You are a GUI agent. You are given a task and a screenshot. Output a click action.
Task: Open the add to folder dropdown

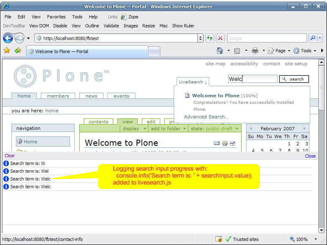pyautogui.click(x=168, y=129)
